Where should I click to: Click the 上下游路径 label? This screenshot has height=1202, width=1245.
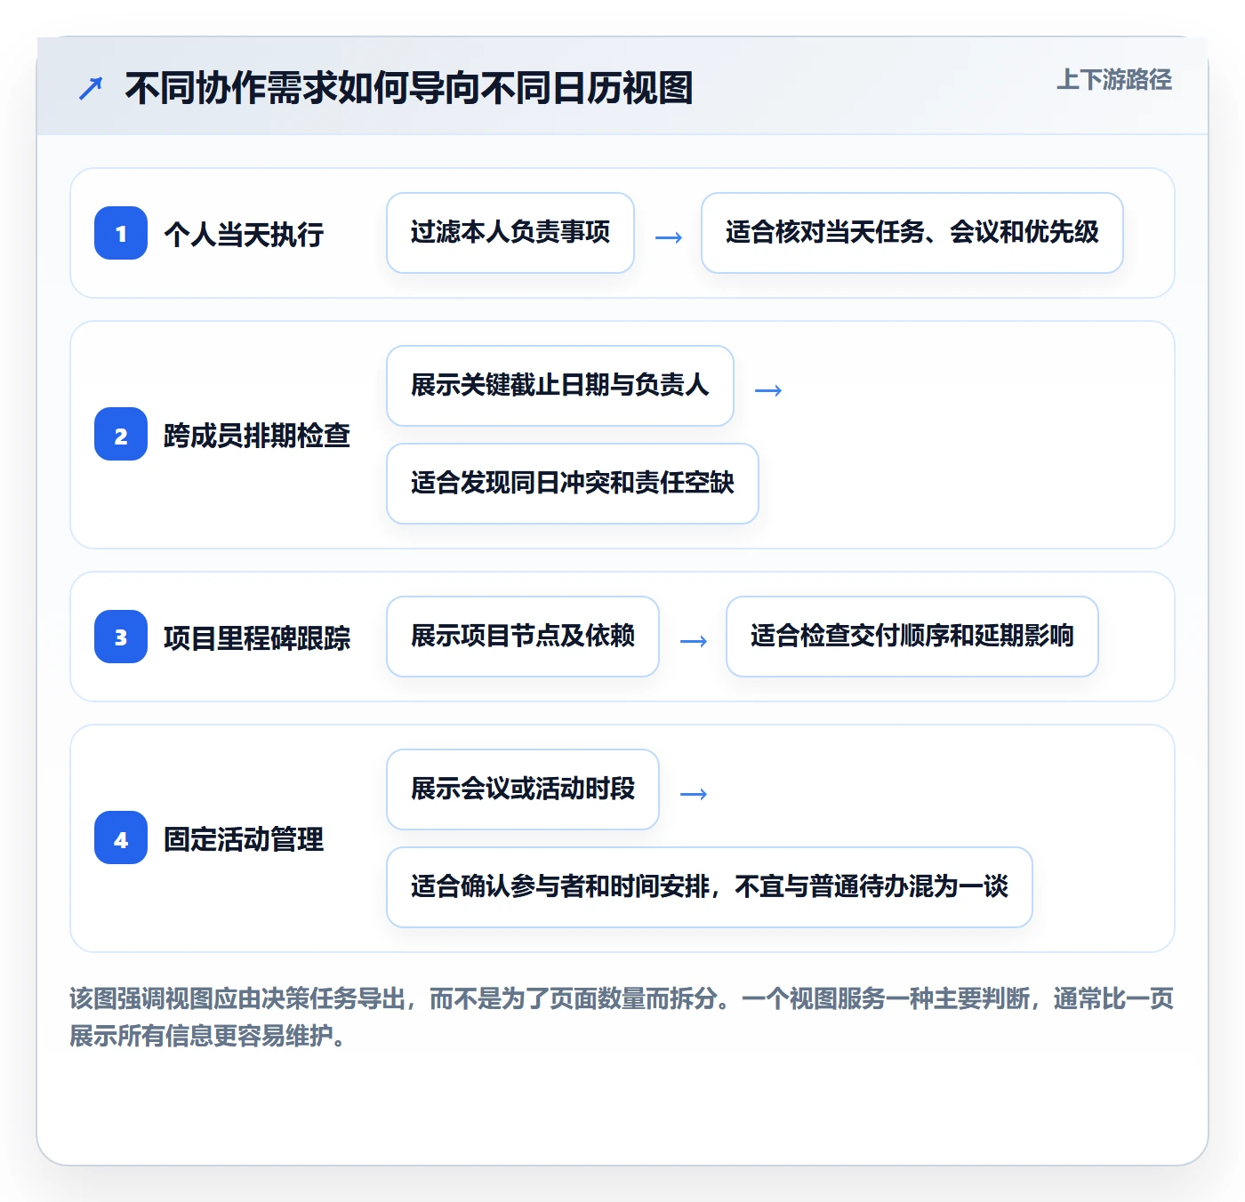click(x=1113, y=80)
